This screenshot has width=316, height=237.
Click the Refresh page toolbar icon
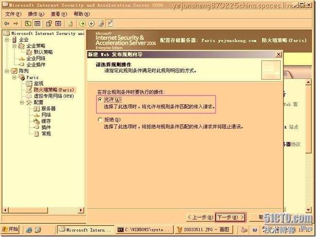coord(70,24)
